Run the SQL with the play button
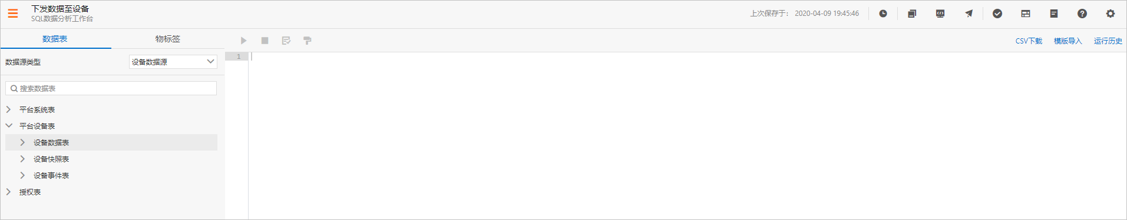Viewport: 1127px width, 220px height. [243, 41]
